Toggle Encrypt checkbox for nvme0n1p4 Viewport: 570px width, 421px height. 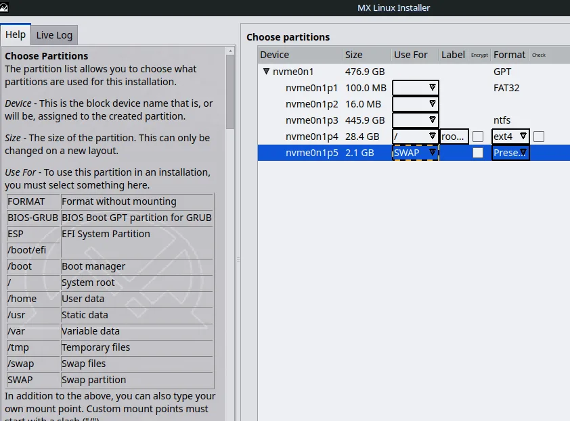(x=478, y=137)
